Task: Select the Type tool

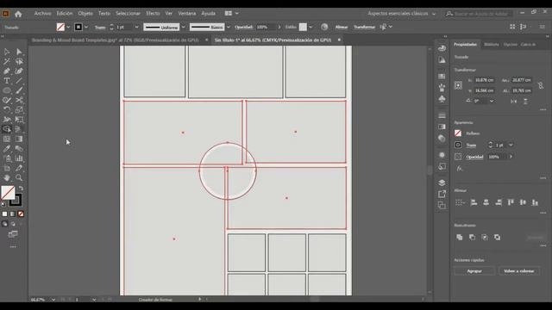Action: pyautogui.click(x=7, y=80)
